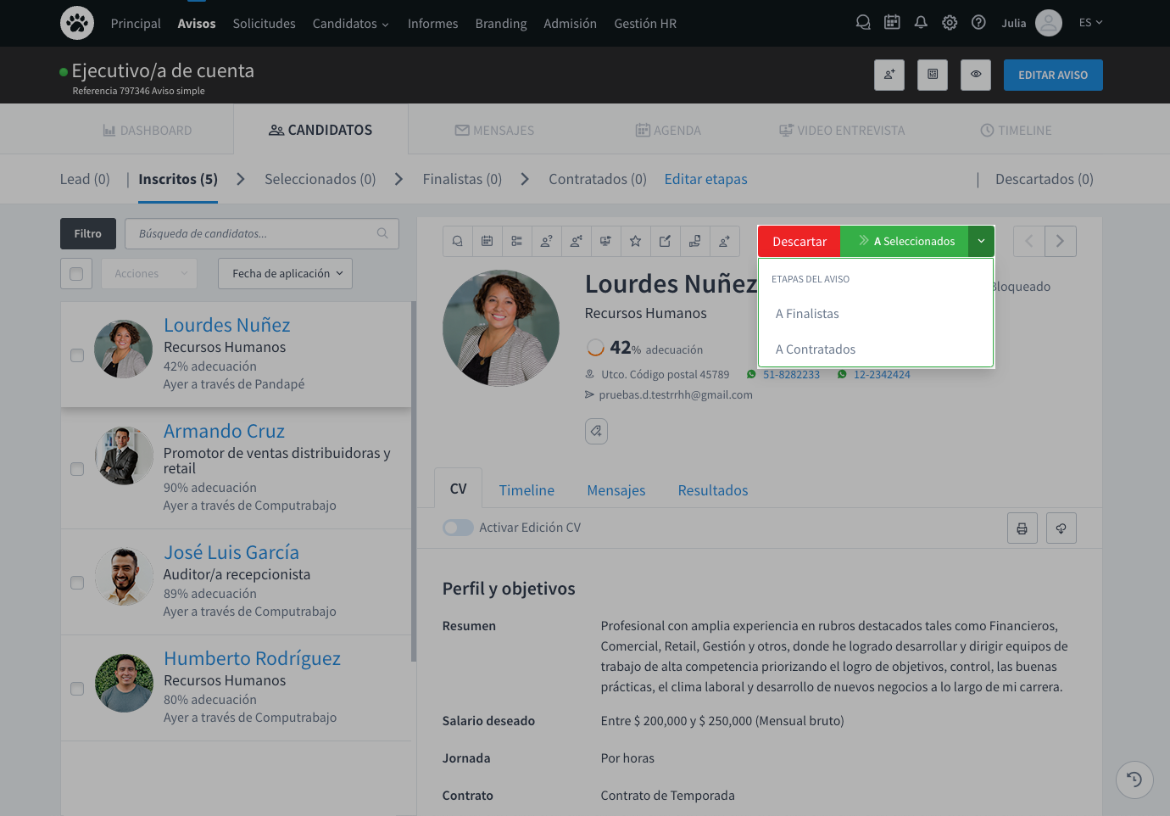Tick the select-all candidates checkbox
The image size is (1170, 816).
pos(76,274)
